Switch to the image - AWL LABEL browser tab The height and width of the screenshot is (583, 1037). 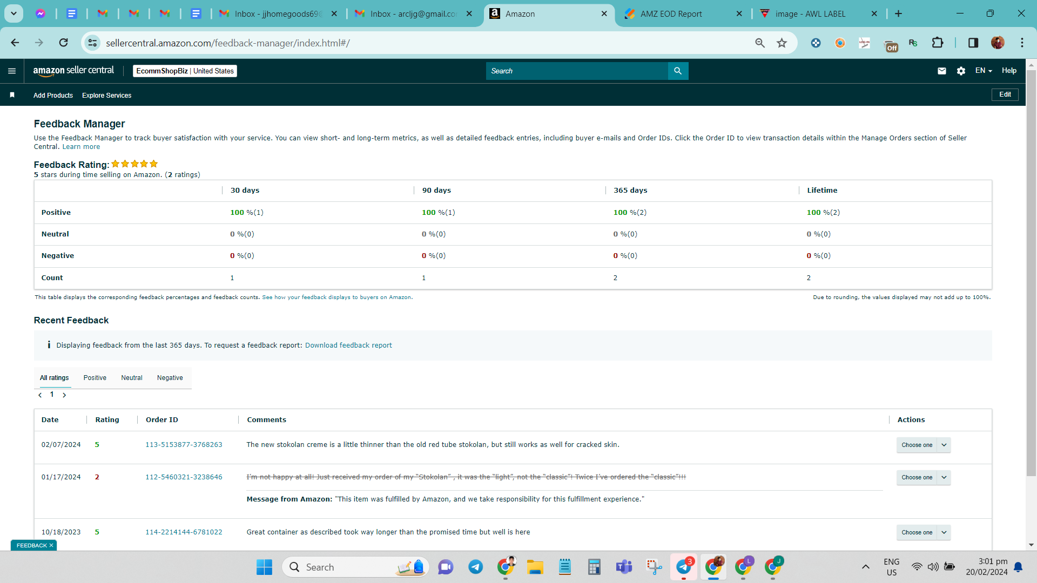pyautogui.click(x=818, y=13)
